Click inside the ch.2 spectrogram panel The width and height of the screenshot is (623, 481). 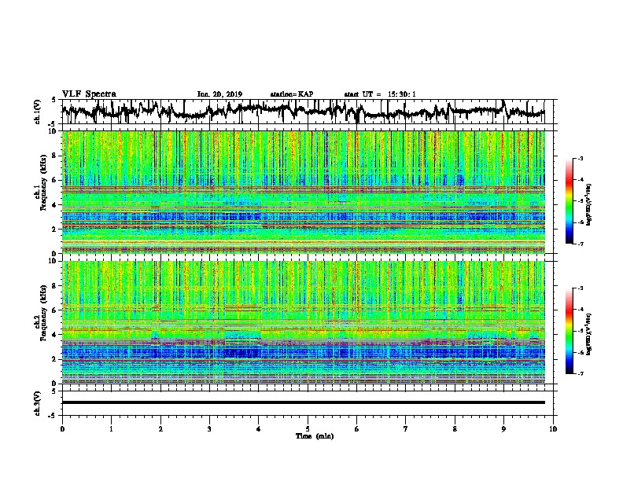click(x=304, y=322)
